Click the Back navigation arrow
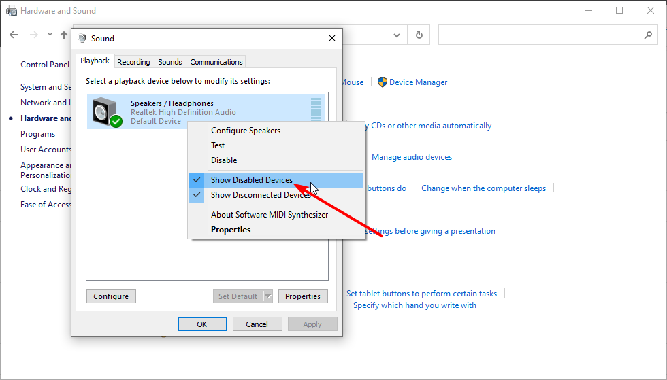 point(14,35)
